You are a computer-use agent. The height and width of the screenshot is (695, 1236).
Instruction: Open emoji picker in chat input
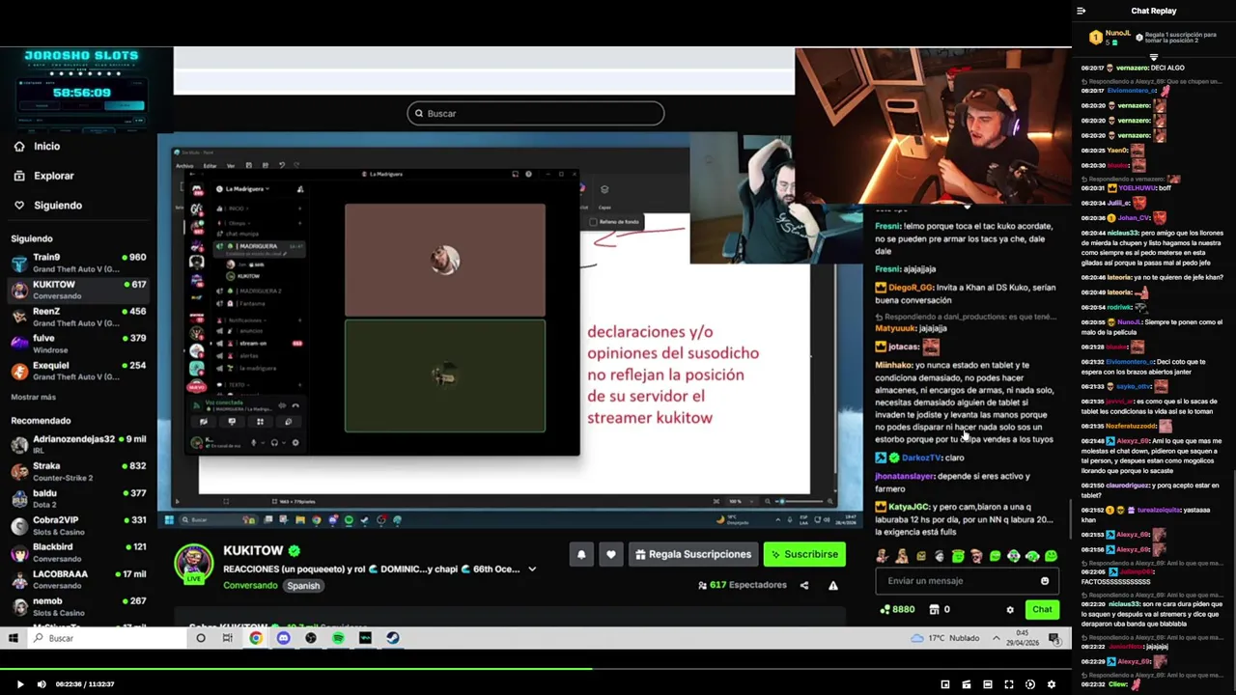[1045, 581]
